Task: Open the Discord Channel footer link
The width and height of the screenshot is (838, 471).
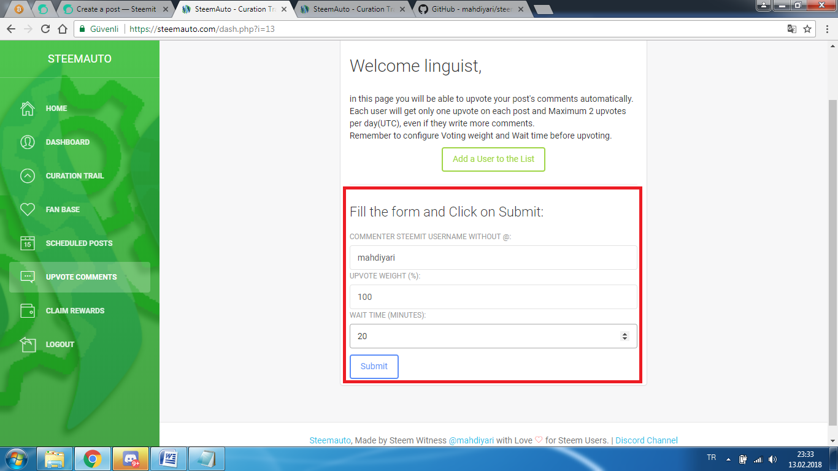Action: pos(647,440)
